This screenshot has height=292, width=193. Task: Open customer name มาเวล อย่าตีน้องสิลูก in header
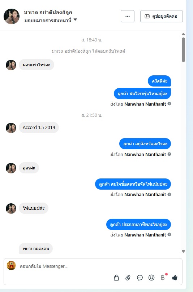(48, 13)
